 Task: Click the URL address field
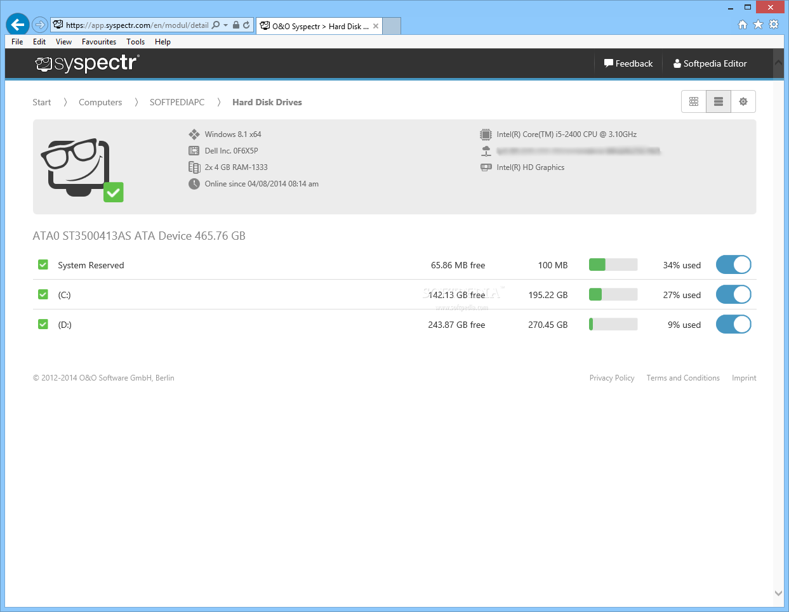point(137,25)
